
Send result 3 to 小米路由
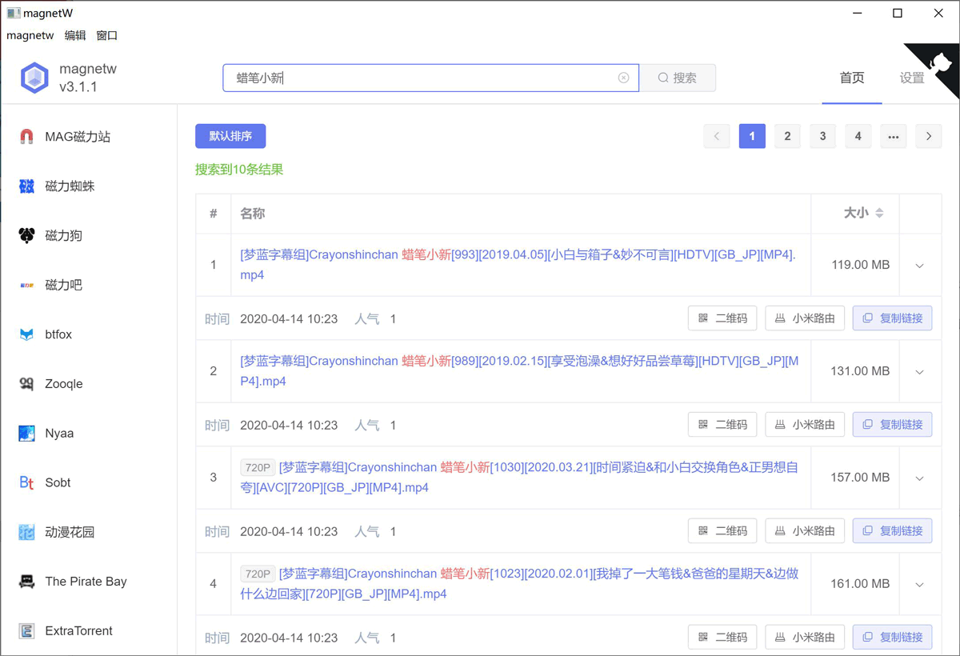tap(805, 531)
